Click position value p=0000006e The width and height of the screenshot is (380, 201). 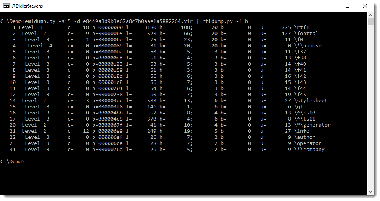pos(107,40)
